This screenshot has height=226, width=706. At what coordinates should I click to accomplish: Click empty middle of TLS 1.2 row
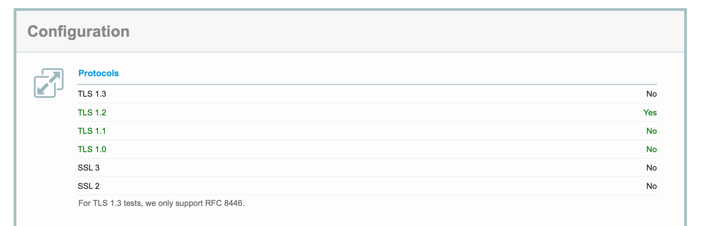tap(367, 113)
